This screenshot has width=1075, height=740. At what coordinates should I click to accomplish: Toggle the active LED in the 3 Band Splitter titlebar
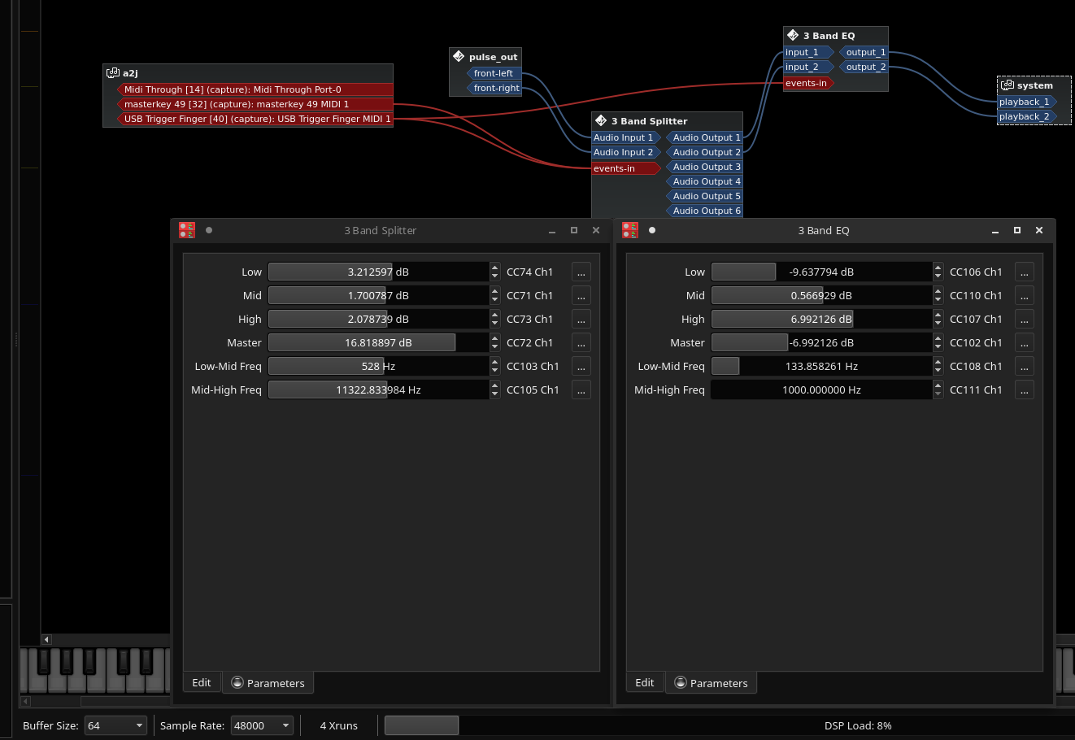[x=209, y=230]
